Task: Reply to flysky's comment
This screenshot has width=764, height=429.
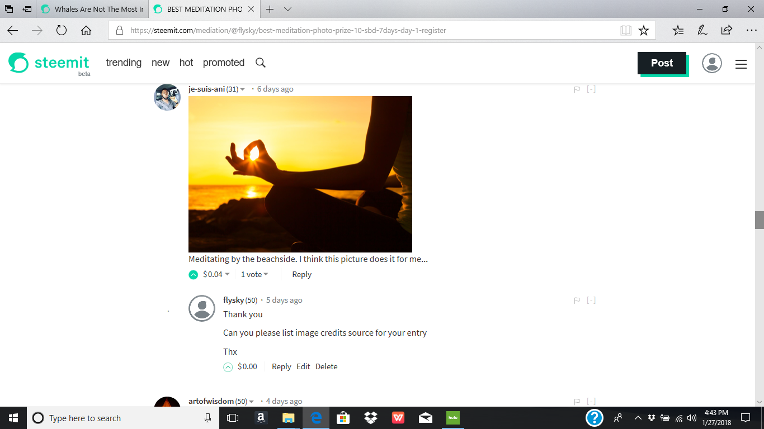Action: [281, 366]
